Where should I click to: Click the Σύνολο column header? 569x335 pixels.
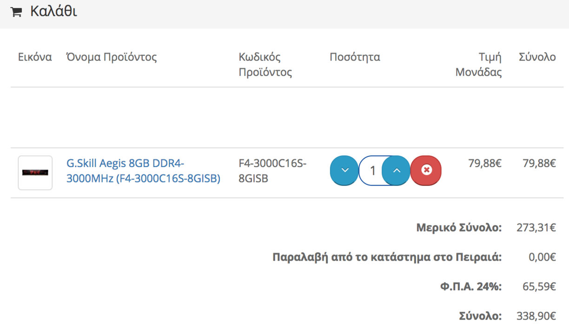(537, 57)
